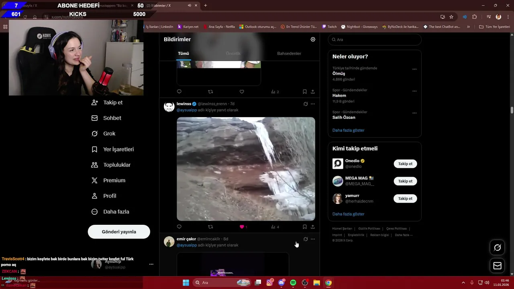
Task: Open options for Ölmüş trend
Action: click(x=414, y=69)
